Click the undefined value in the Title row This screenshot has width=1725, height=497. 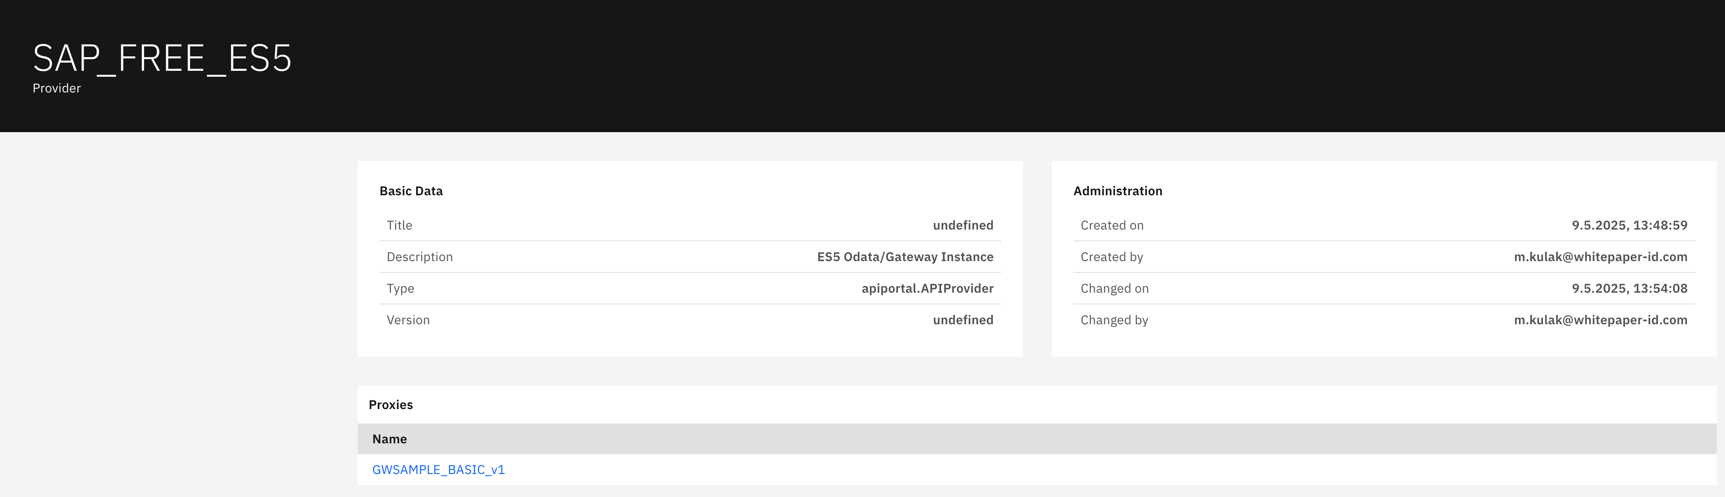[962, 226]
